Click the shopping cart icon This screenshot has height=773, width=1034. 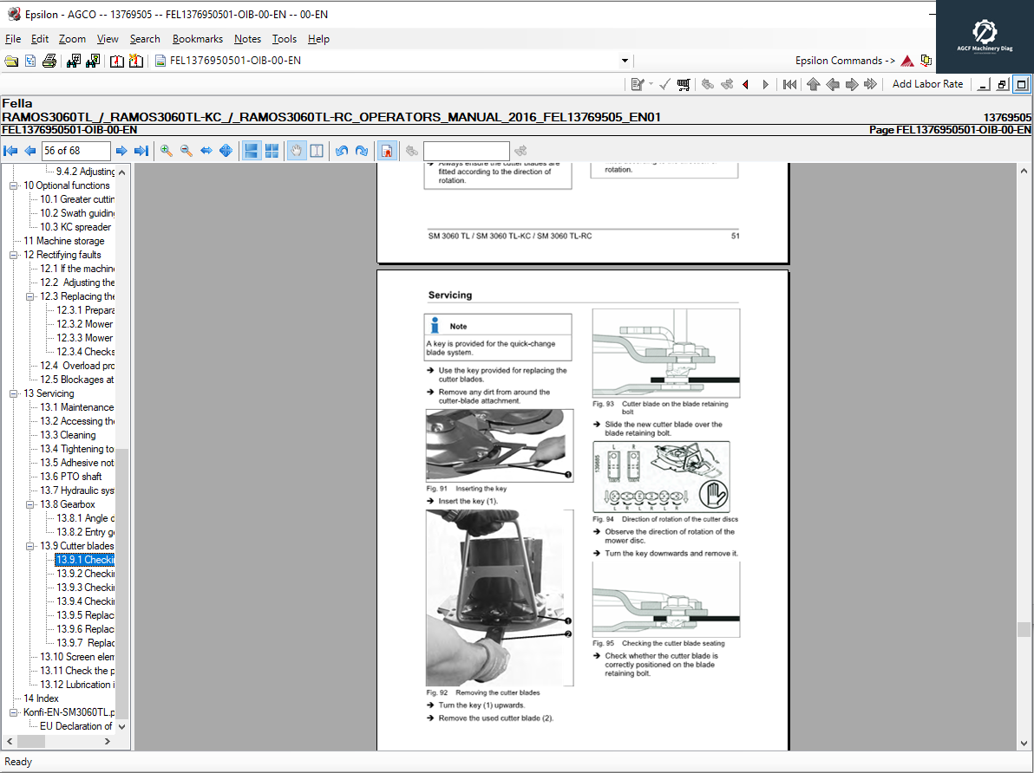coord(684,84)
